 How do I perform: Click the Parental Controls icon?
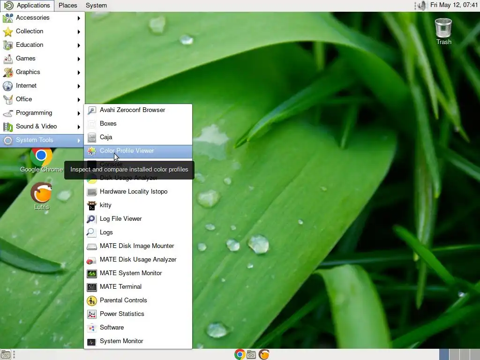pos(91,300)
